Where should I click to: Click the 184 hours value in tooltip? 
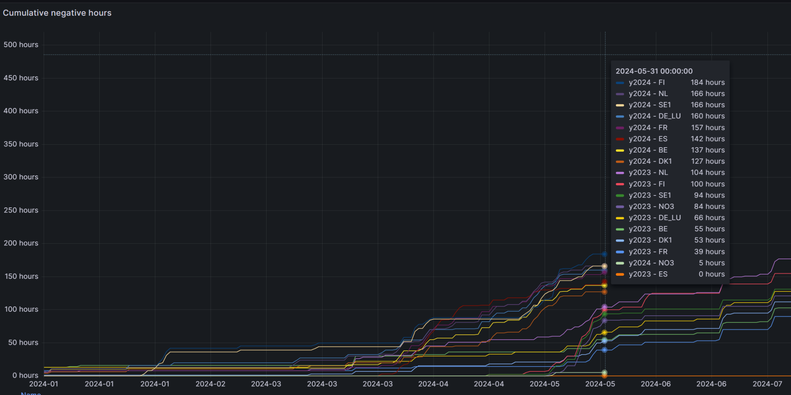point(708,82)
